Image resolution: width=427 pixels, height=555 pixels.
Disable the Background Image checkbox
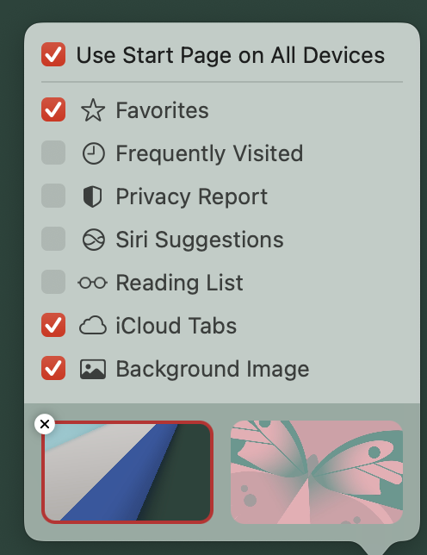pyautogui.click(x=53, y=368)
